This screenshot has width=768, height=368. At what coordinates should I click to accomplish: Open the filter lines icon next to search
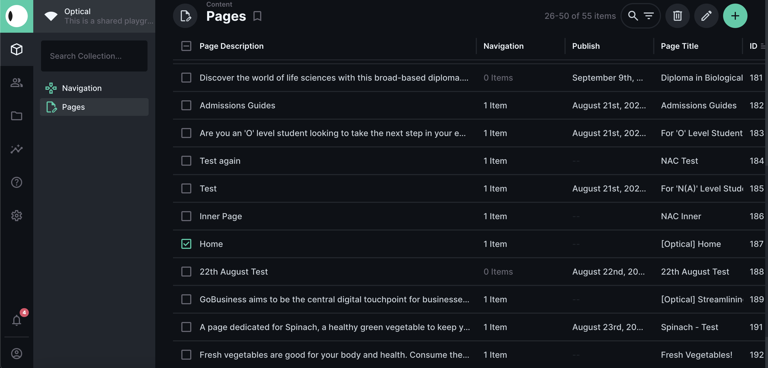coord(649,16)
